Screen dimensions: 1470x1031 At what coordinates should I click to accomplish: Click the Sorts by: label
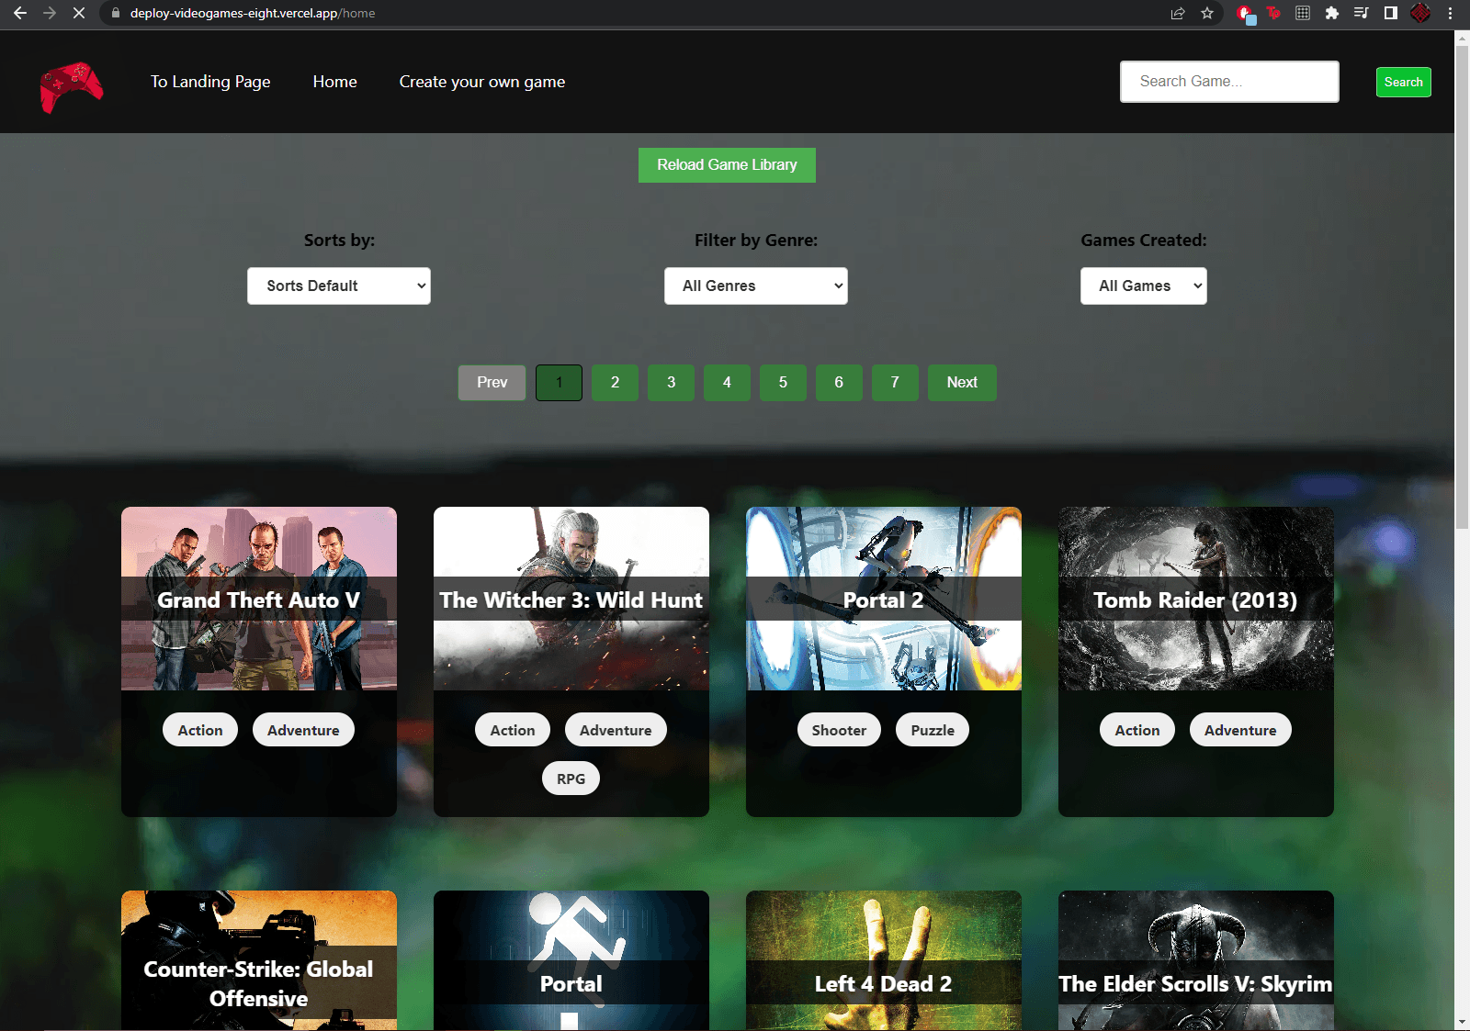pyautogui.click(x=339, y=241)
